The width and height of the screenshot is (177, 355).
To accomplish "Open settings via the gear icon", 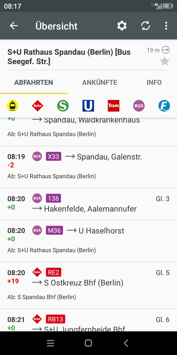I will [122, 26].
